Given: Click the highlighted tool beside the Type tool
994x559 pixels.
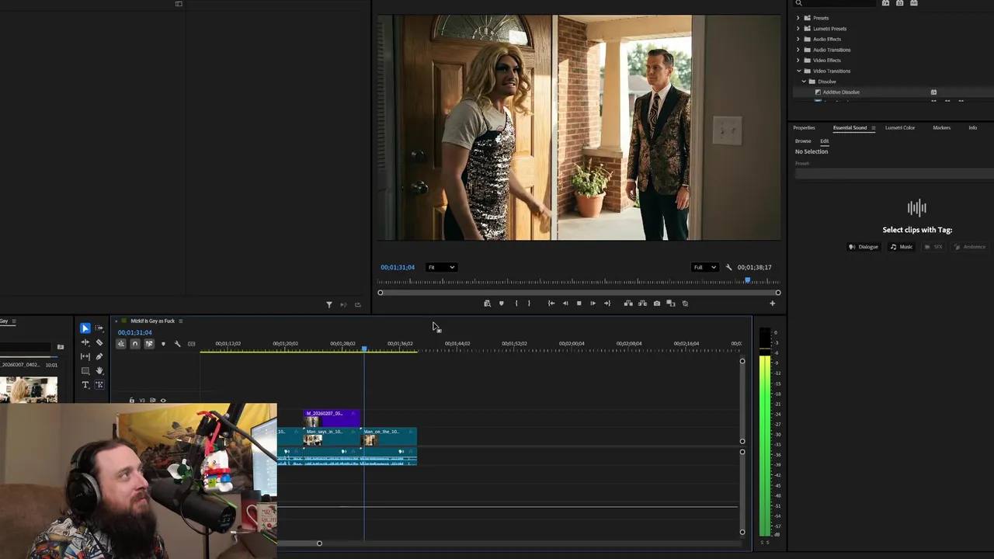Looking at the screenshot, I should pos(99,385).
